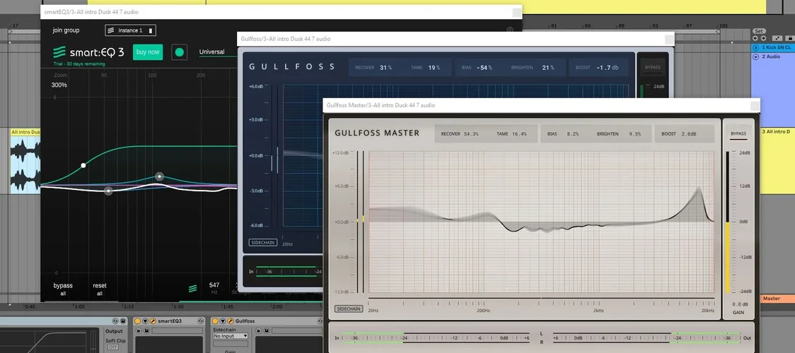Unfold smartEQ3 device parameters triangle
The height and width of the screenshot is (353, 795).
(x=146, y=321)
